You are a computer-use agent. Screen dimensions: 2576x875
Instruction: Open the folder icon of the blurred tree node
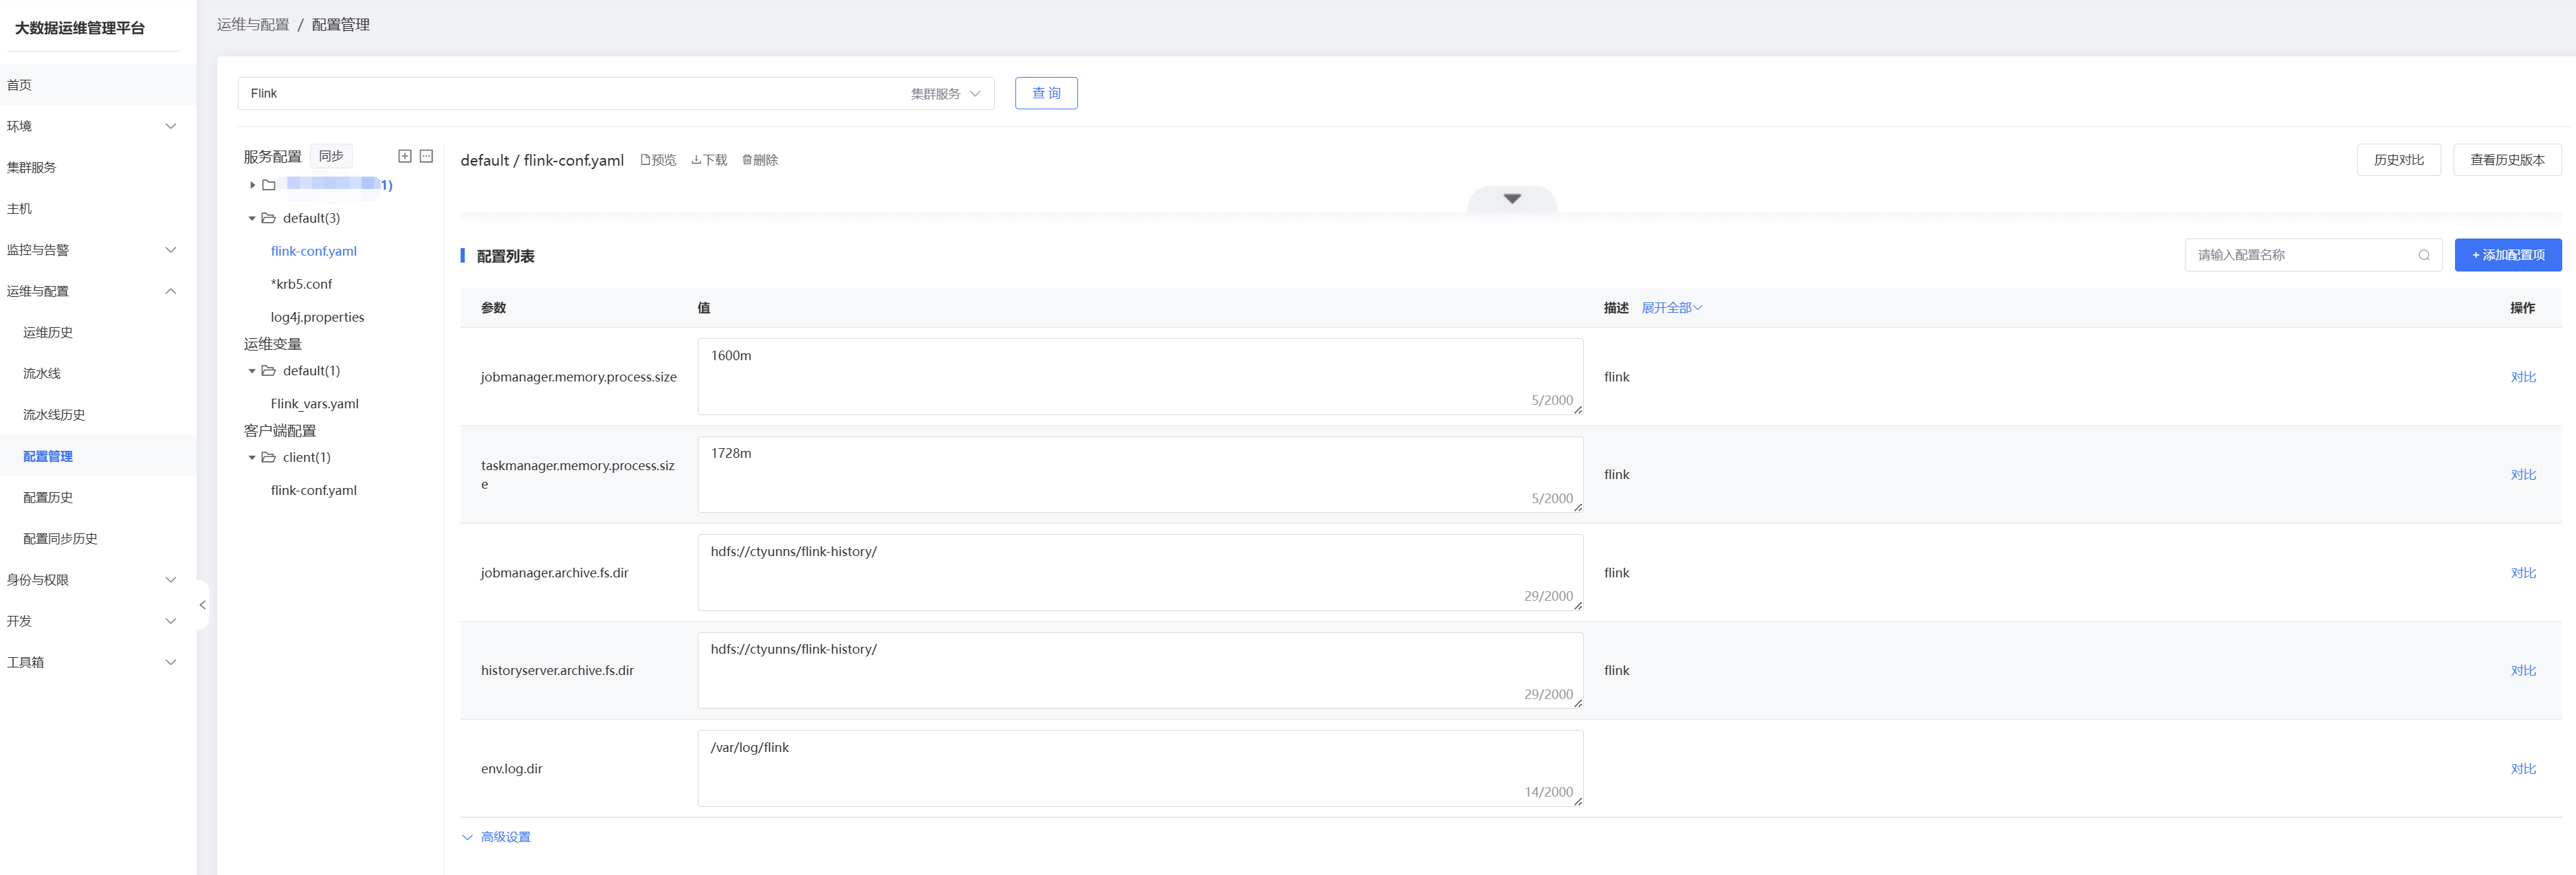[x=268, y=185]
